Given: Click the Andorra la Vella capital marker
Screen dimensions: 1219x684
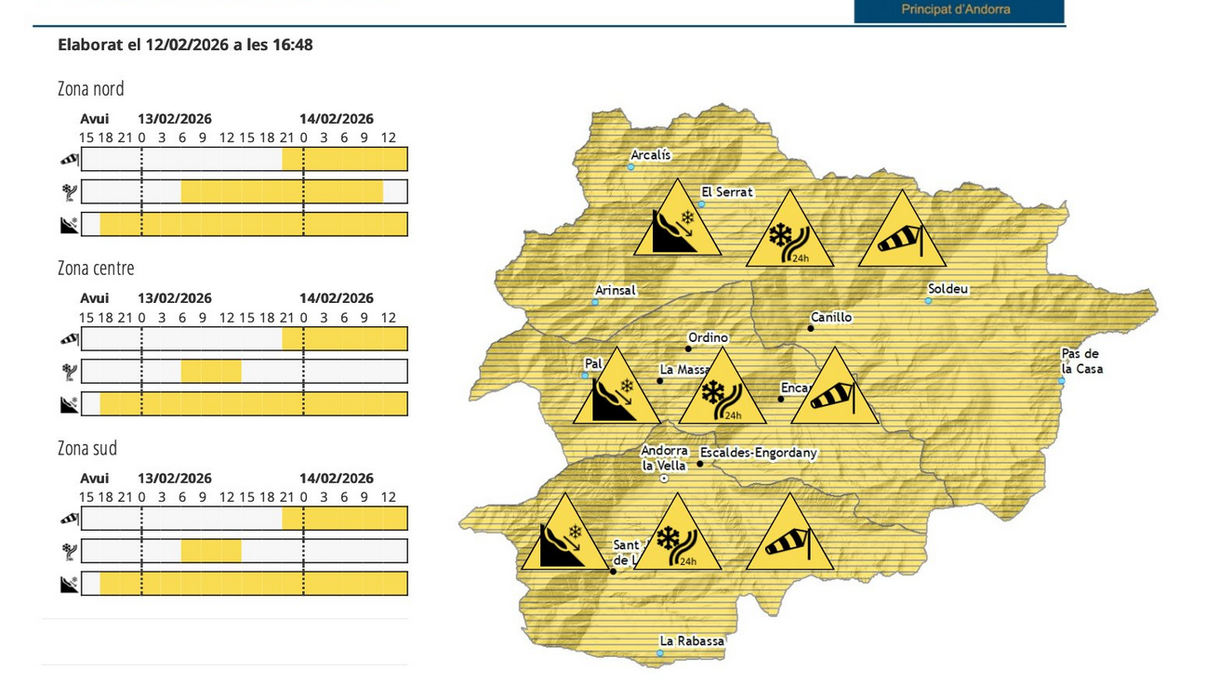Looking at the screenshot, I should pos(664,478).
